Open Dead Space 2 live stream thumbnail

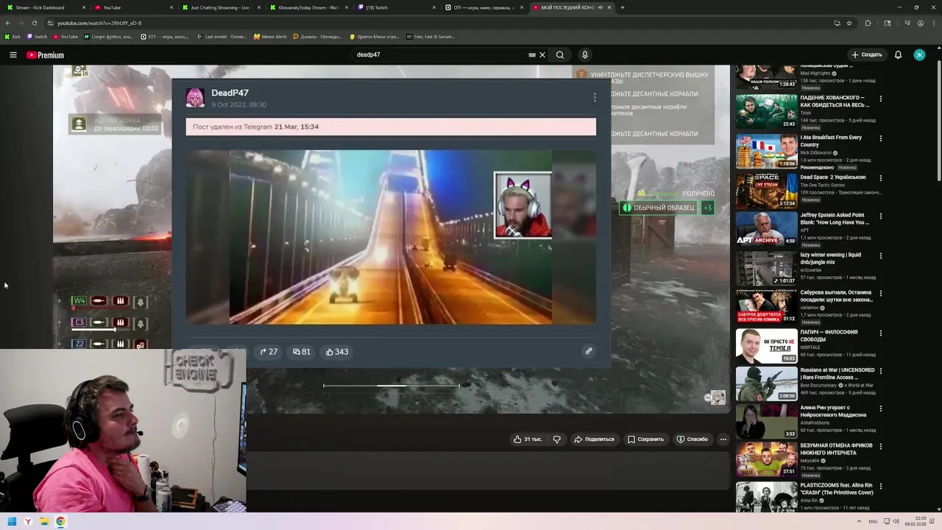766,191
